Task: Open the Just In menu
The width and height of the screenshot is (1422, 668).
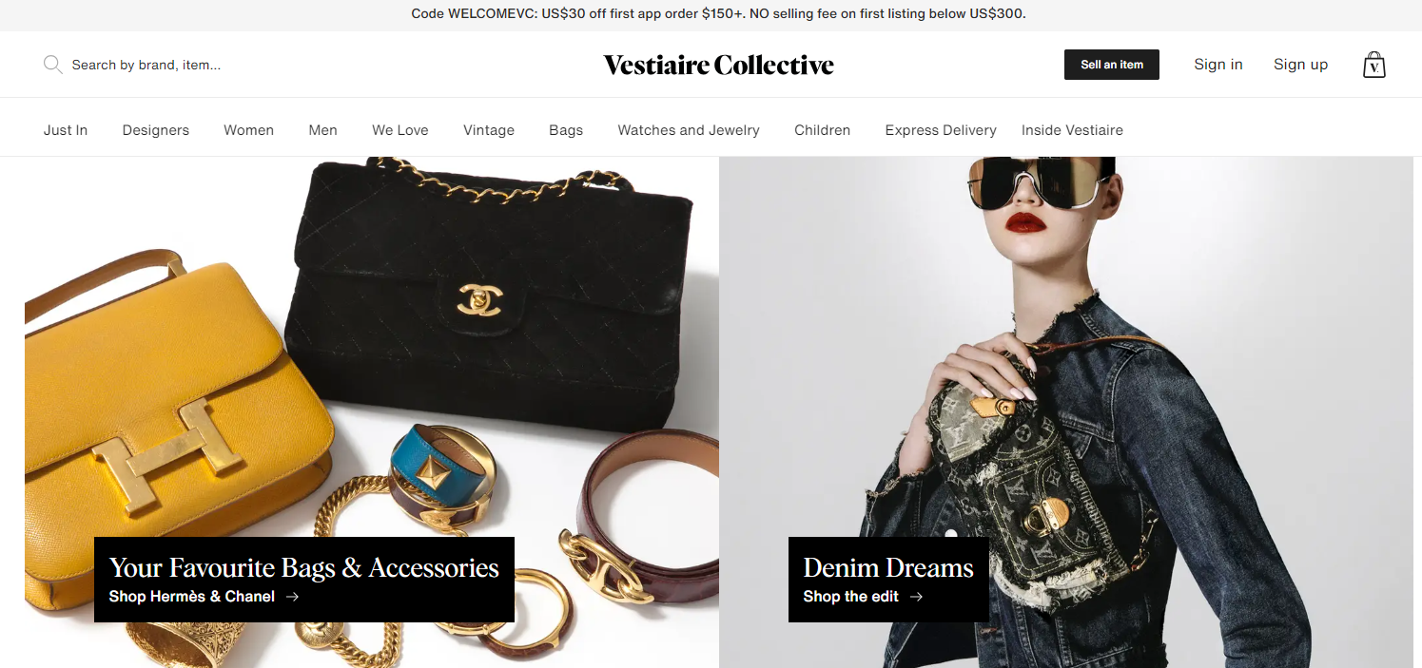Action: point(66,130)
